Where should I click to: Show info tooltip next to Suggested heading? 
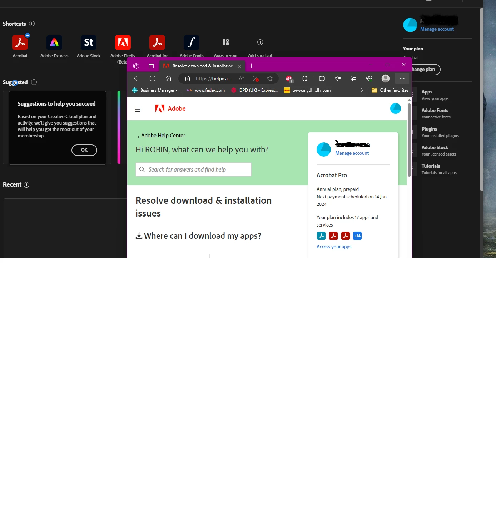click(x=34, y=82)
